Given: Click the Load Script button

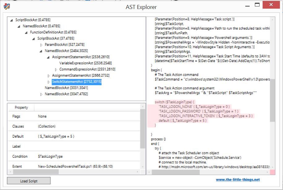Looking at the screenshot, I should 29,181.
